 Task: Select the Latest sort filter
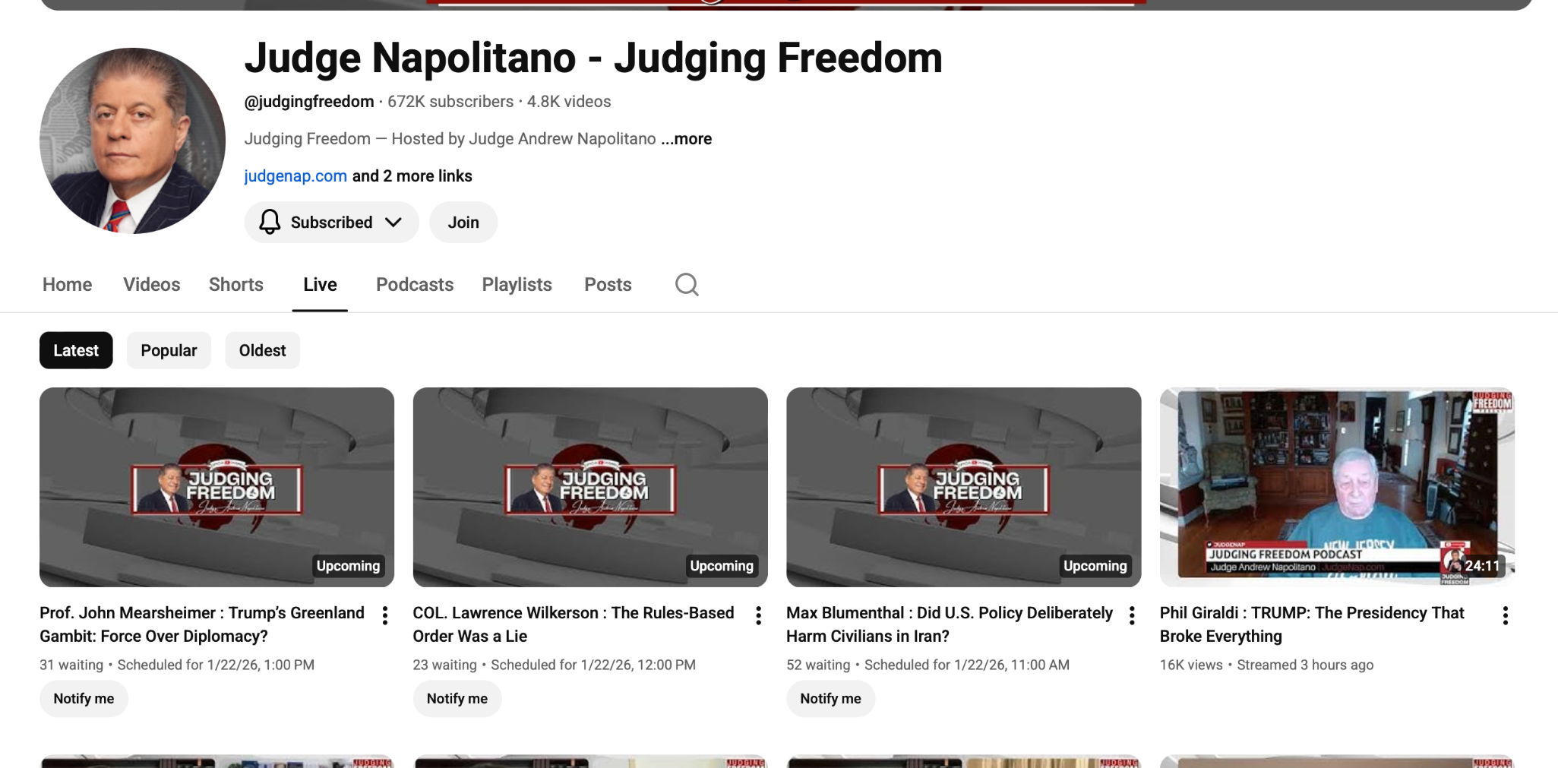pos(76,350)
